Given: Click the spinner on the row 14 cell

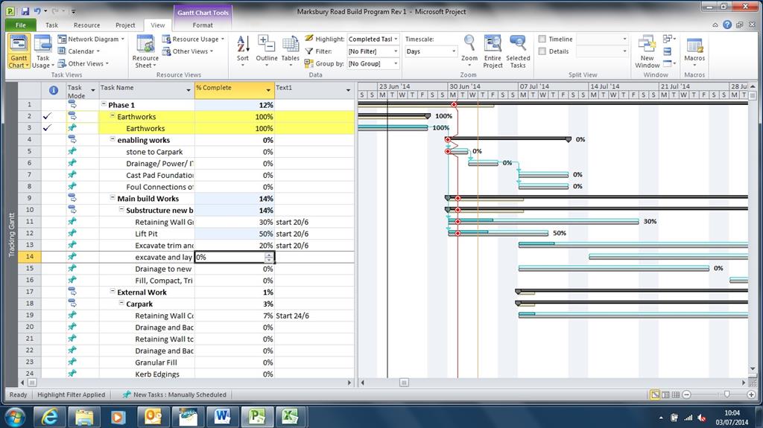Looking at the screenshot, I should pyautogui.click(x=269, y=257).
